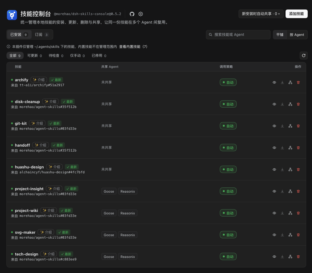Toggle visibility eye for project-wiki
This screenshot has width=312, height=273.
pos(274,213)
